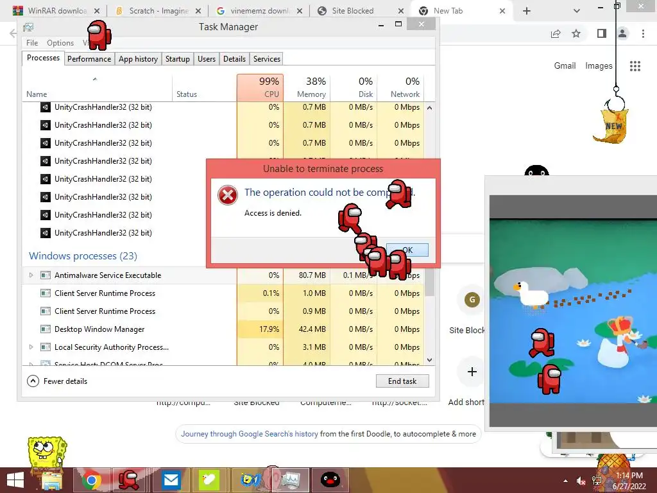Click the network tray icon
Screen dimensions: 657x493
click(x=597, y=481)
